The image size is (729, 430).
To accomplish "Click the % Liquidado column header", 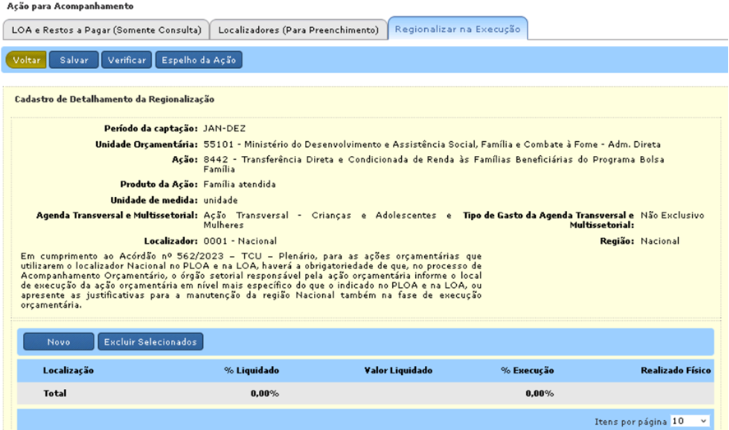I will [251, 371].
